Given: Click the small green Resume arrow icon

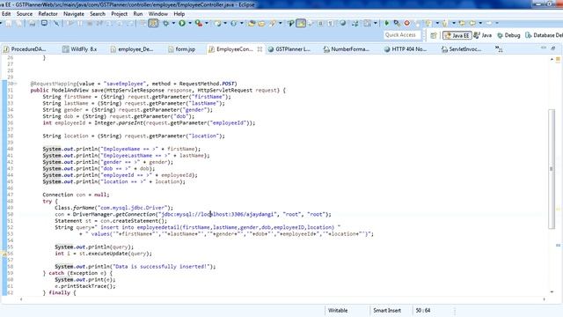Looking at the screenshot, I should [x=387, y=23].
